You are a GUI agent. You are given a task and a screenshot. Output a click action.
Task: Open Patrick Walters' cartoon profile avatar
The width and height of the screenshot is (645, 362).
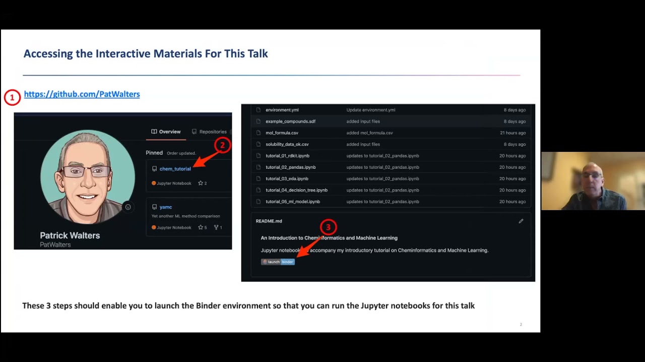click(x=88, y=177)
